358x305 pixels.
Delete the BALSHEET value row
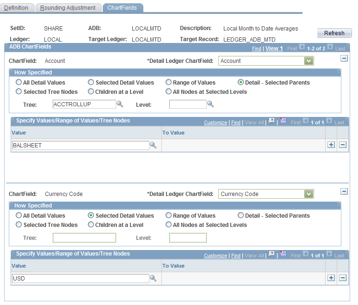coord(343,145)
